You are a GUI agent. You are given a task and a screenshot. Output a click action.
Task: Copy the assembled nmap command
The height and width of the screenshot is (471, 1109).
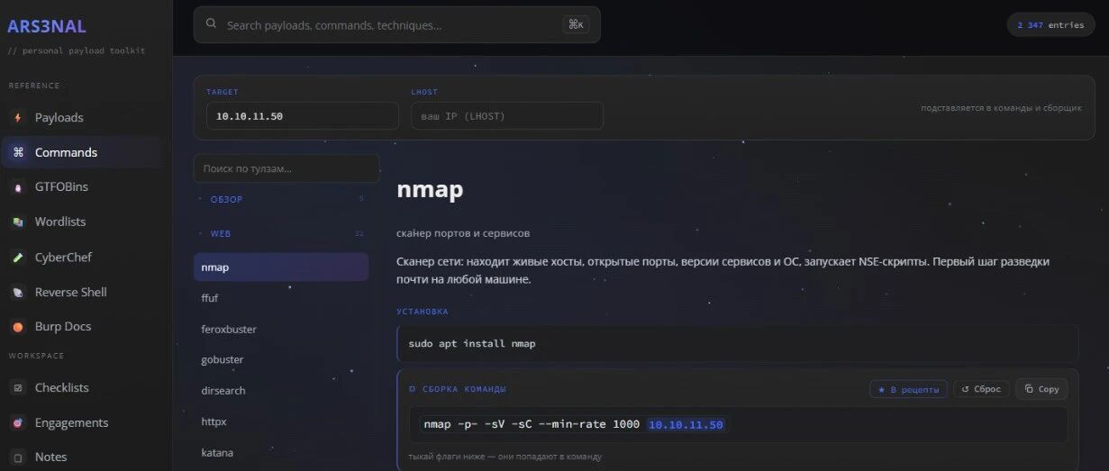(1041, 389)
